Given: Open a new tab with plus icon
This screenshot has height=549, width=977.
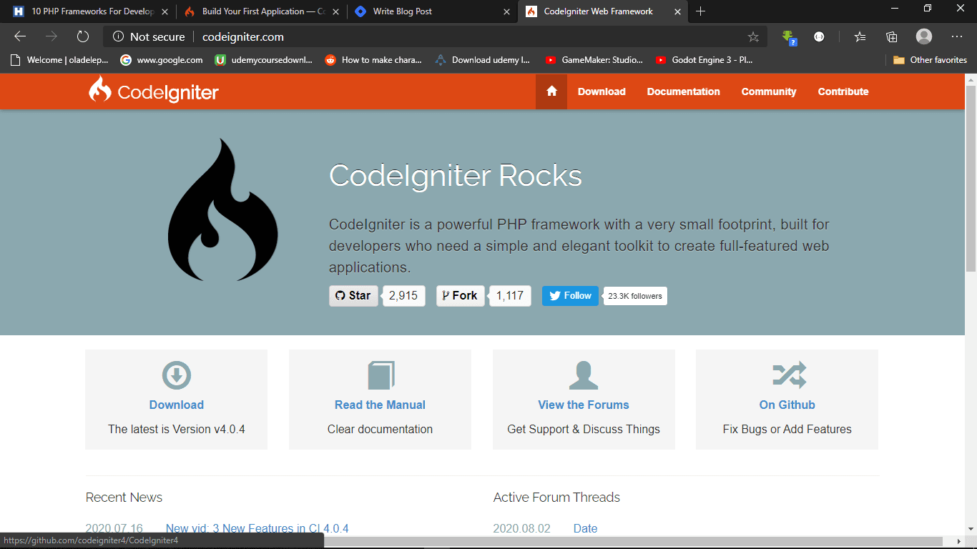Looking at the screenshot, I should [700, 11].
